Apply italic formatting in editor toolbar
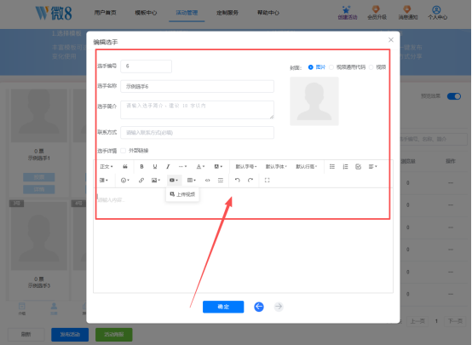The image size is (472, 345). pos(168,166)
